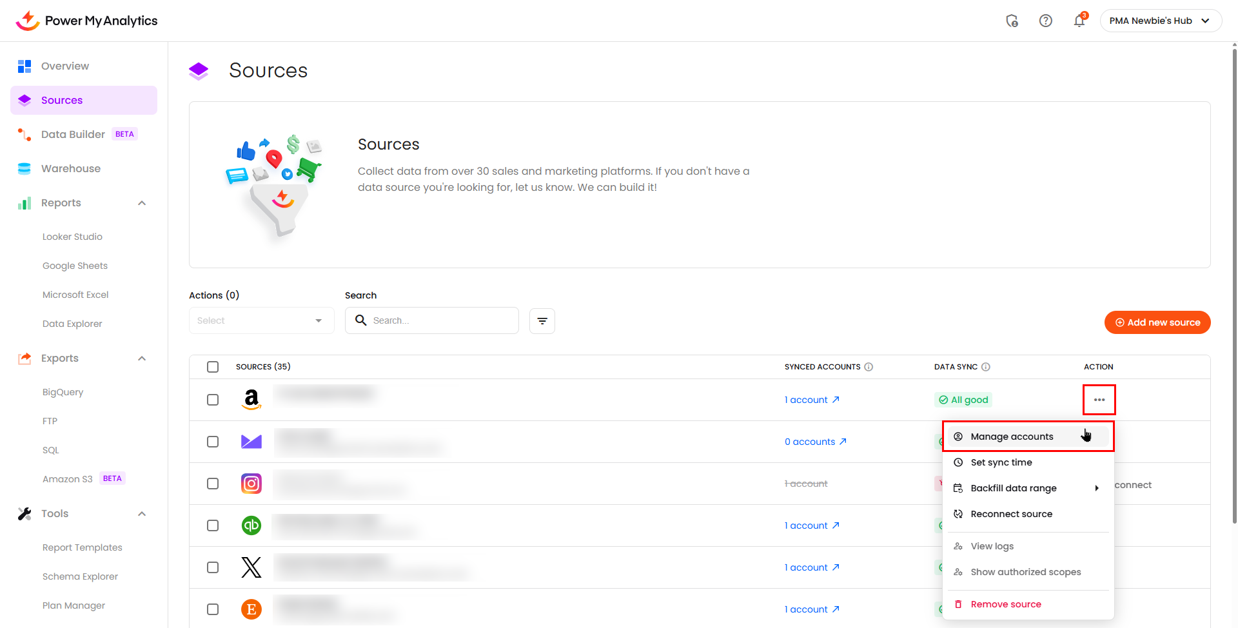Screen dimensions: 1238x628
Task: Open the filter icon beside search
Action: pyautogui.click(x=542, y=321)
